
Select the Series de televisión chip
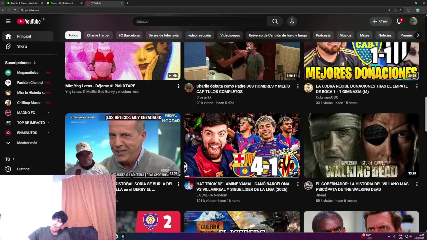click(x=164, y=35)
